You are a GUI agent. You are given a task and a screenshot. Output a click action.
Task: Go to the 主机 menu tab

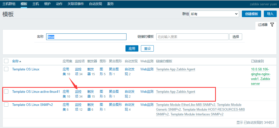point(36,4)
